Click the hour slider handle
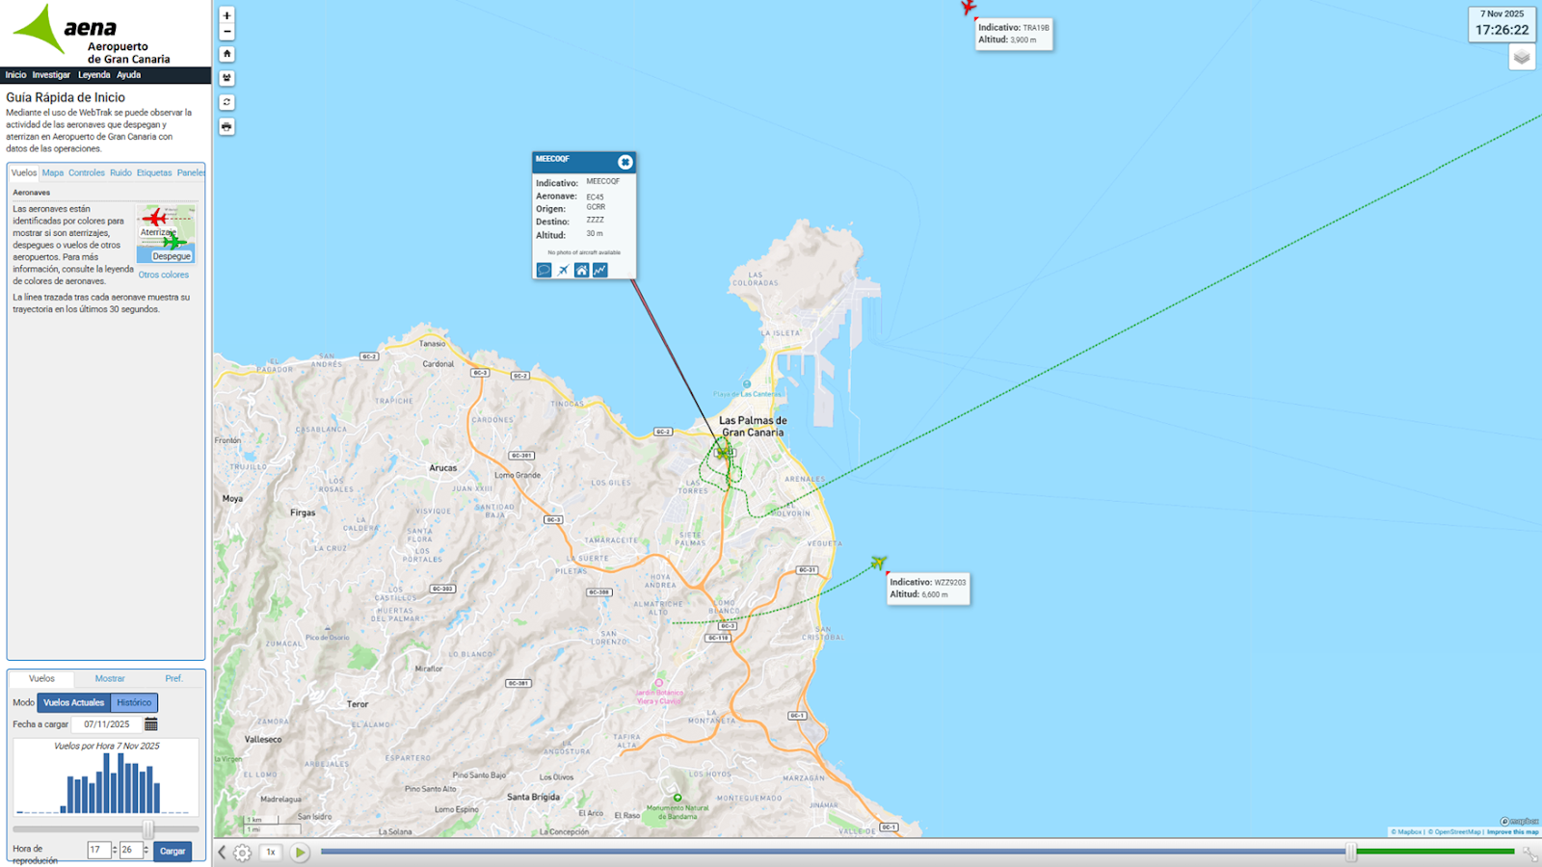Viewport: 1542px width, 867px height. pos(147,828)
